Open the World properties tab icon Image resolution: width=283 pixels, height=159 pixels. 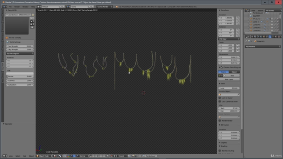pos(261,37)
